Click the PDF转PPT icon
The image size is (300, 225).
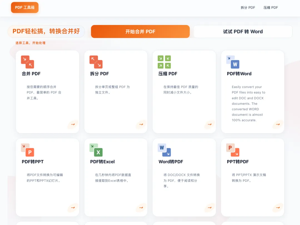pyautogui.click(x=27, y=150)
